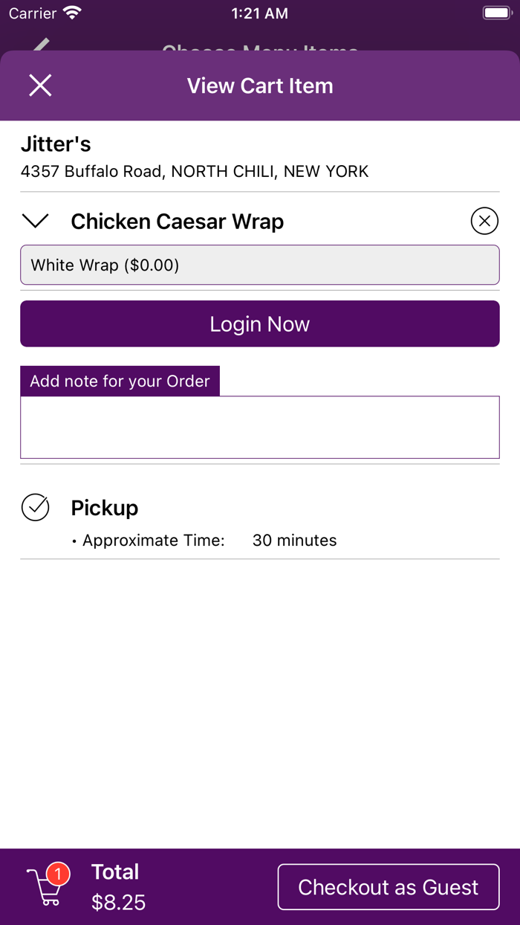Click the X to remove Chicken Caesar Wrap
Viewport: 520px width, 925px height.
pyautogui.click(x=484, y=221)
